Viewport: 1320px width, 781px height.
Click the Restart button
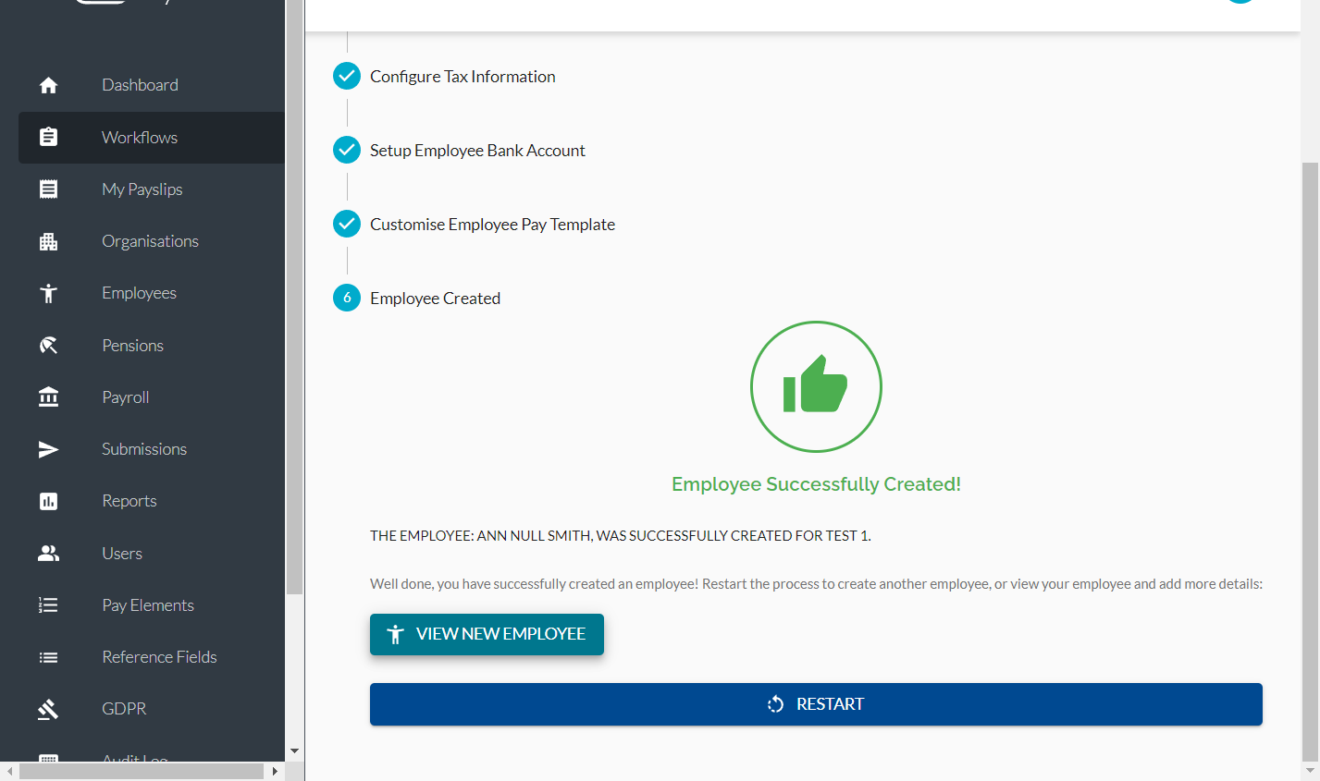(x=816, y=704)
